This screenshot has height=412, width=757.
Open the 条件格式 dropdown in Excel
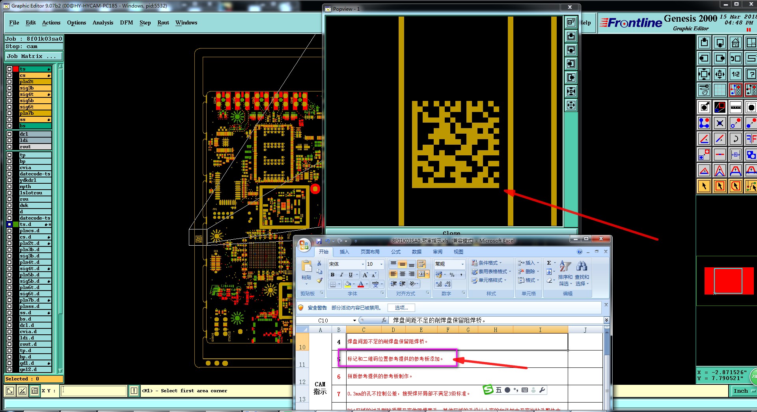(x=487, y=263)
